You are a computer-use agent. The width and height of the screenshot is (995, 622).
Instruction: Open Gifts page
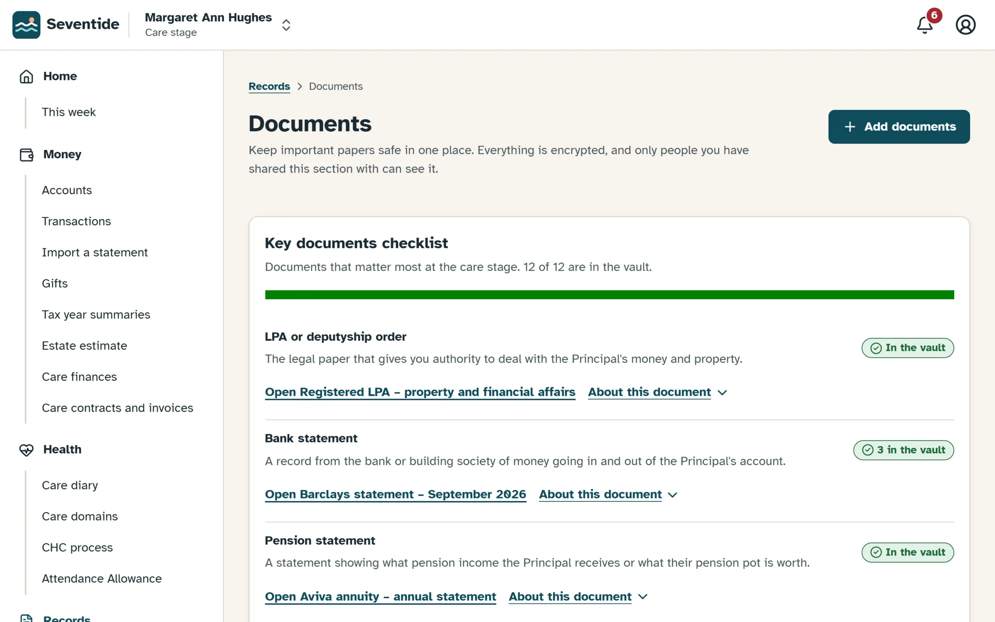pyautogui.click(x=55, y=283)
